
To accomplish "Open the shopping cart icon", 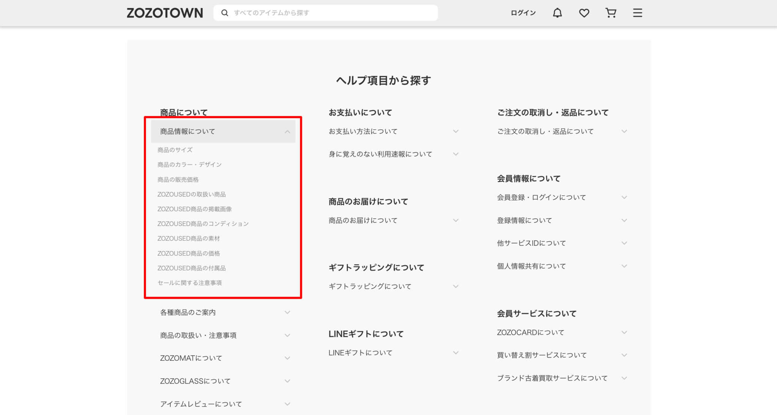I will [610, 13].
